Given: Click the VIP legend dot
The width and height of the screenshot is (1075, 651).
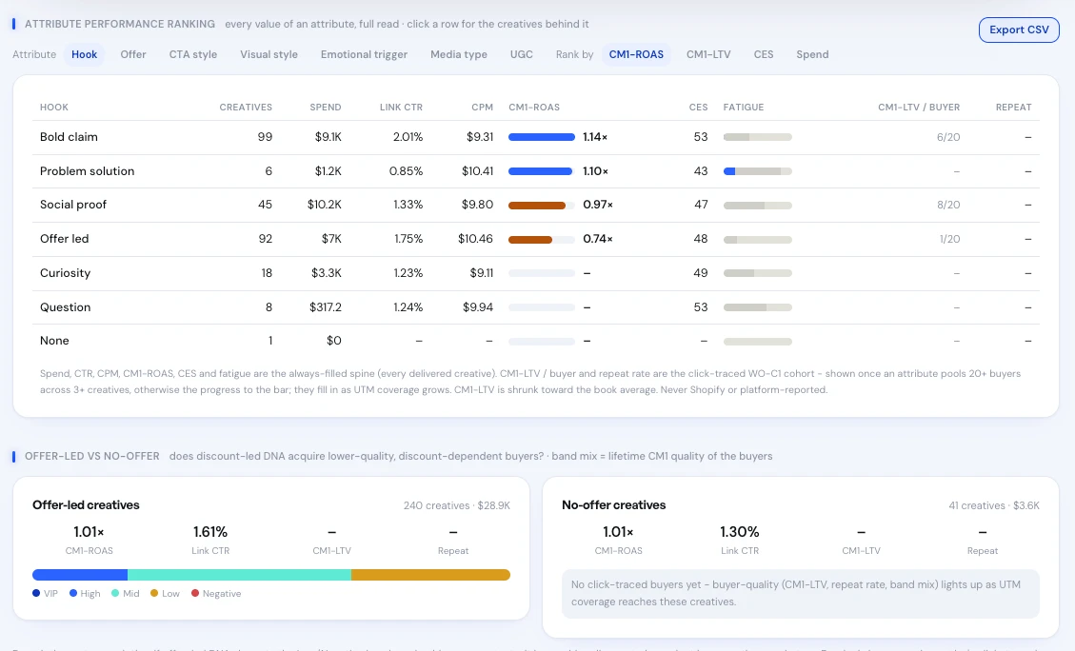Looking at the screenshot, I should click(35, 594).
